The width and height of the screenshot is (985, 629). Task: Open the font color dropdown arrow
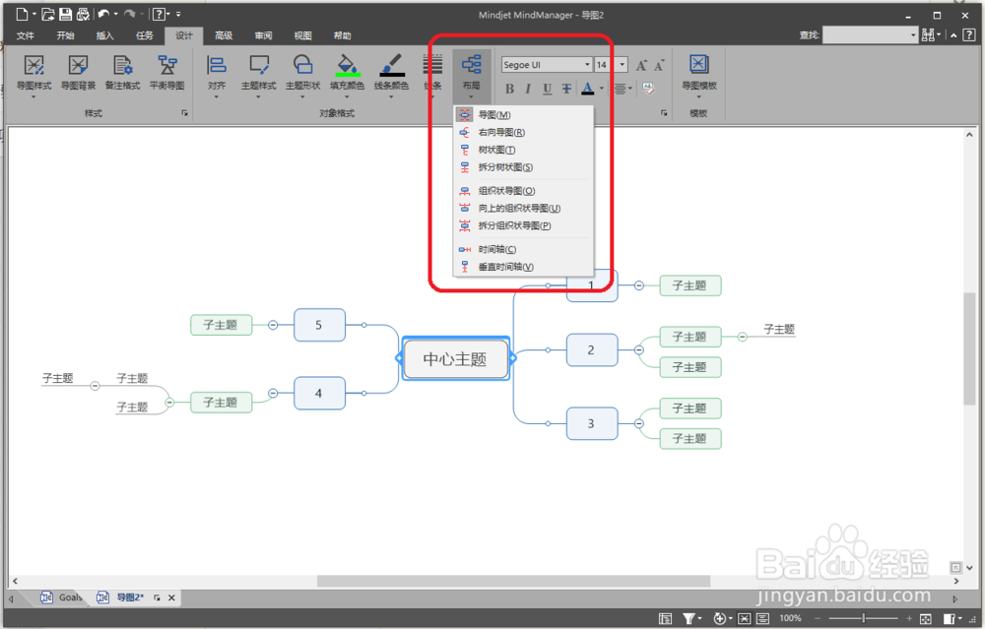pyautogui.click(x=602, y=89)
